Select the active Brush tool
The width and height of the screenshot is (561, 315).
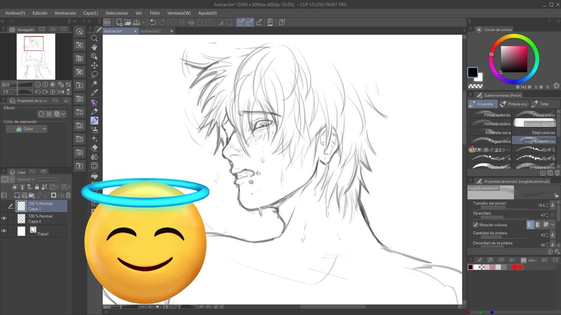pos(94,121)
